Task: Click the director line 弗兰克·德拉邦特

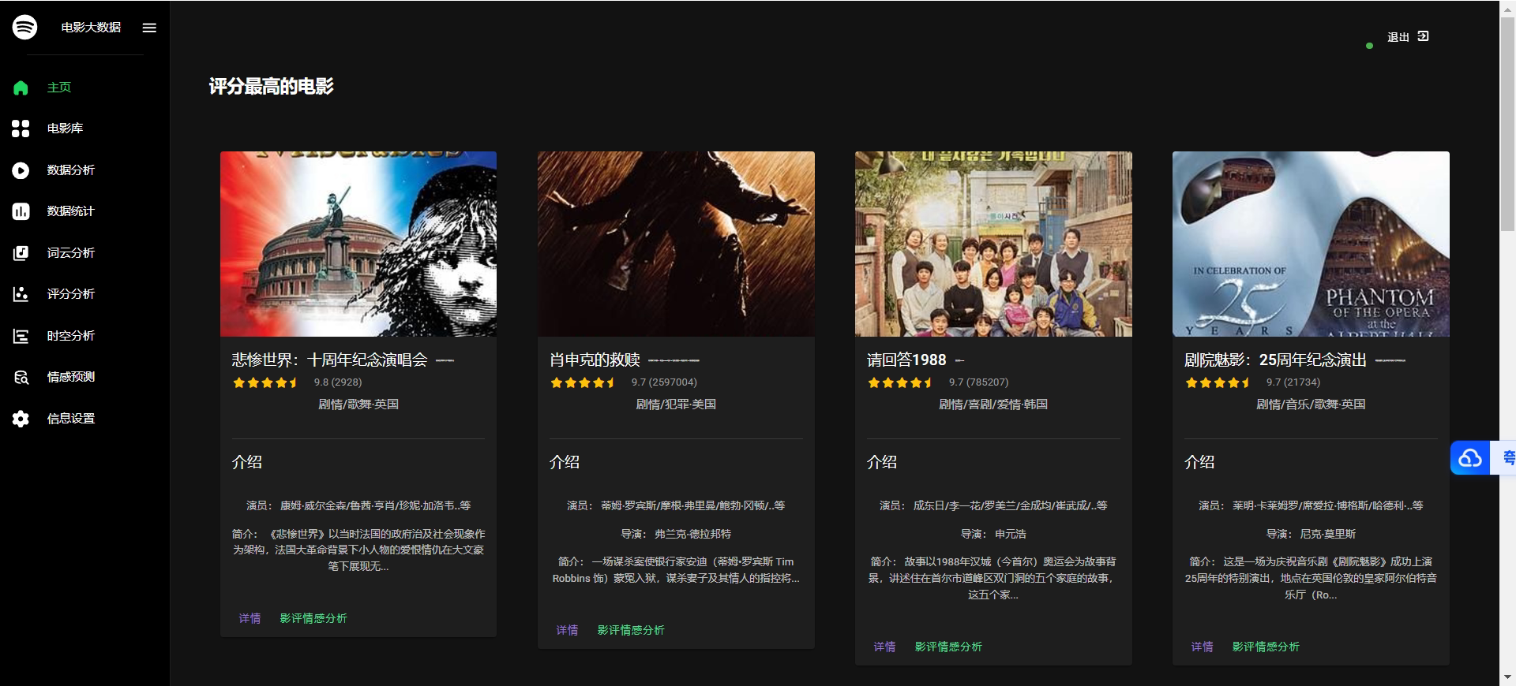Action: 676,534
